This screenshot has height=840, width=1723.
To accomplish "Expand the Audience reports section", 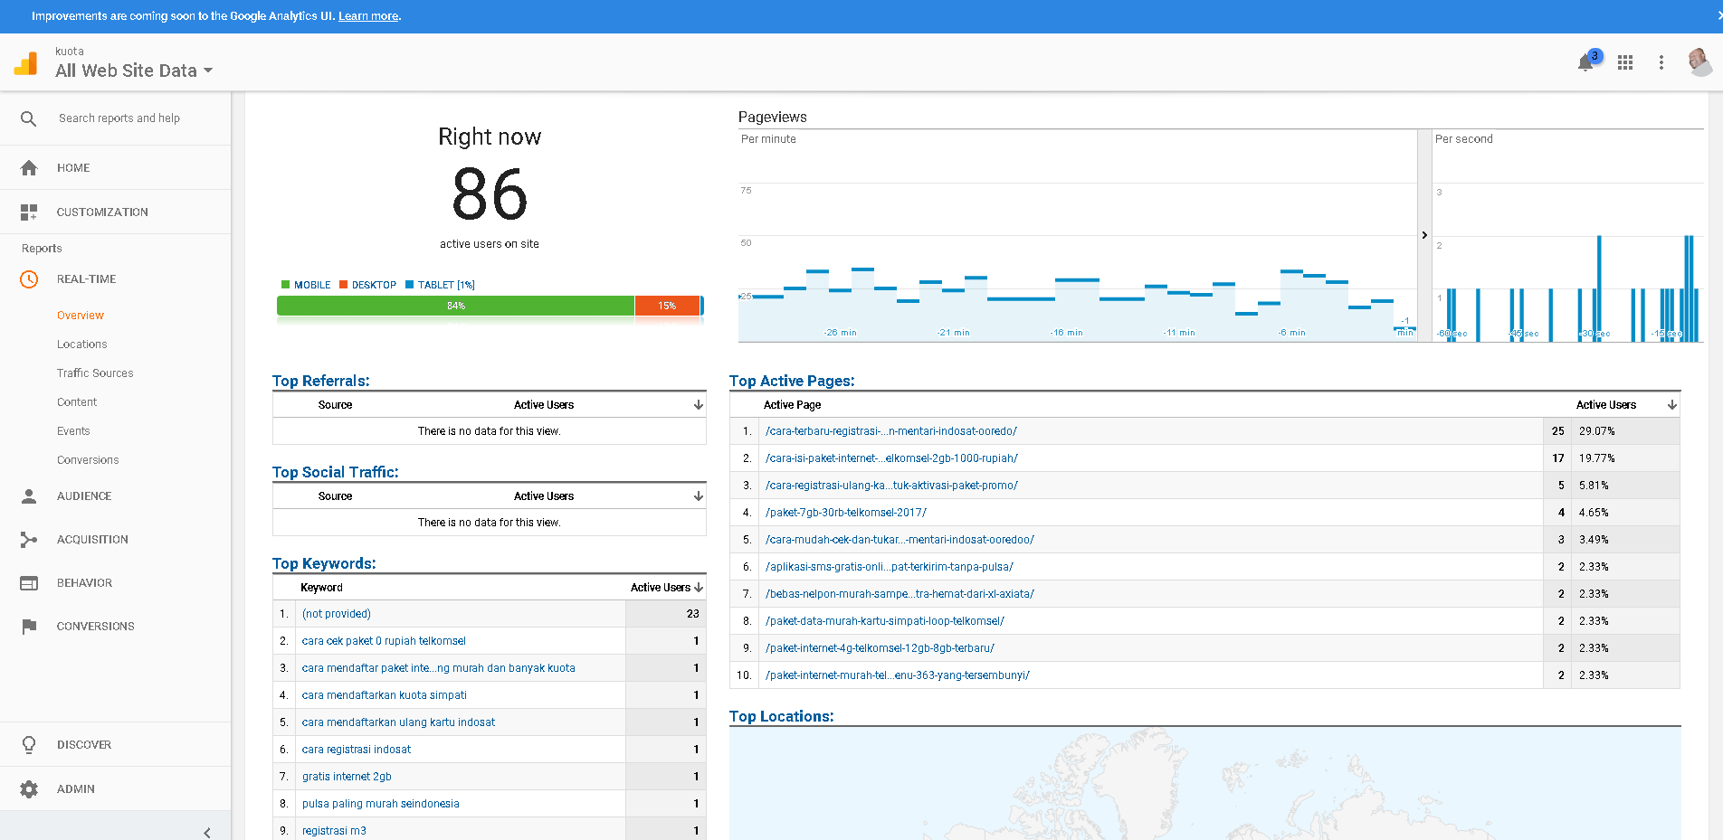I will click(84, 496).
